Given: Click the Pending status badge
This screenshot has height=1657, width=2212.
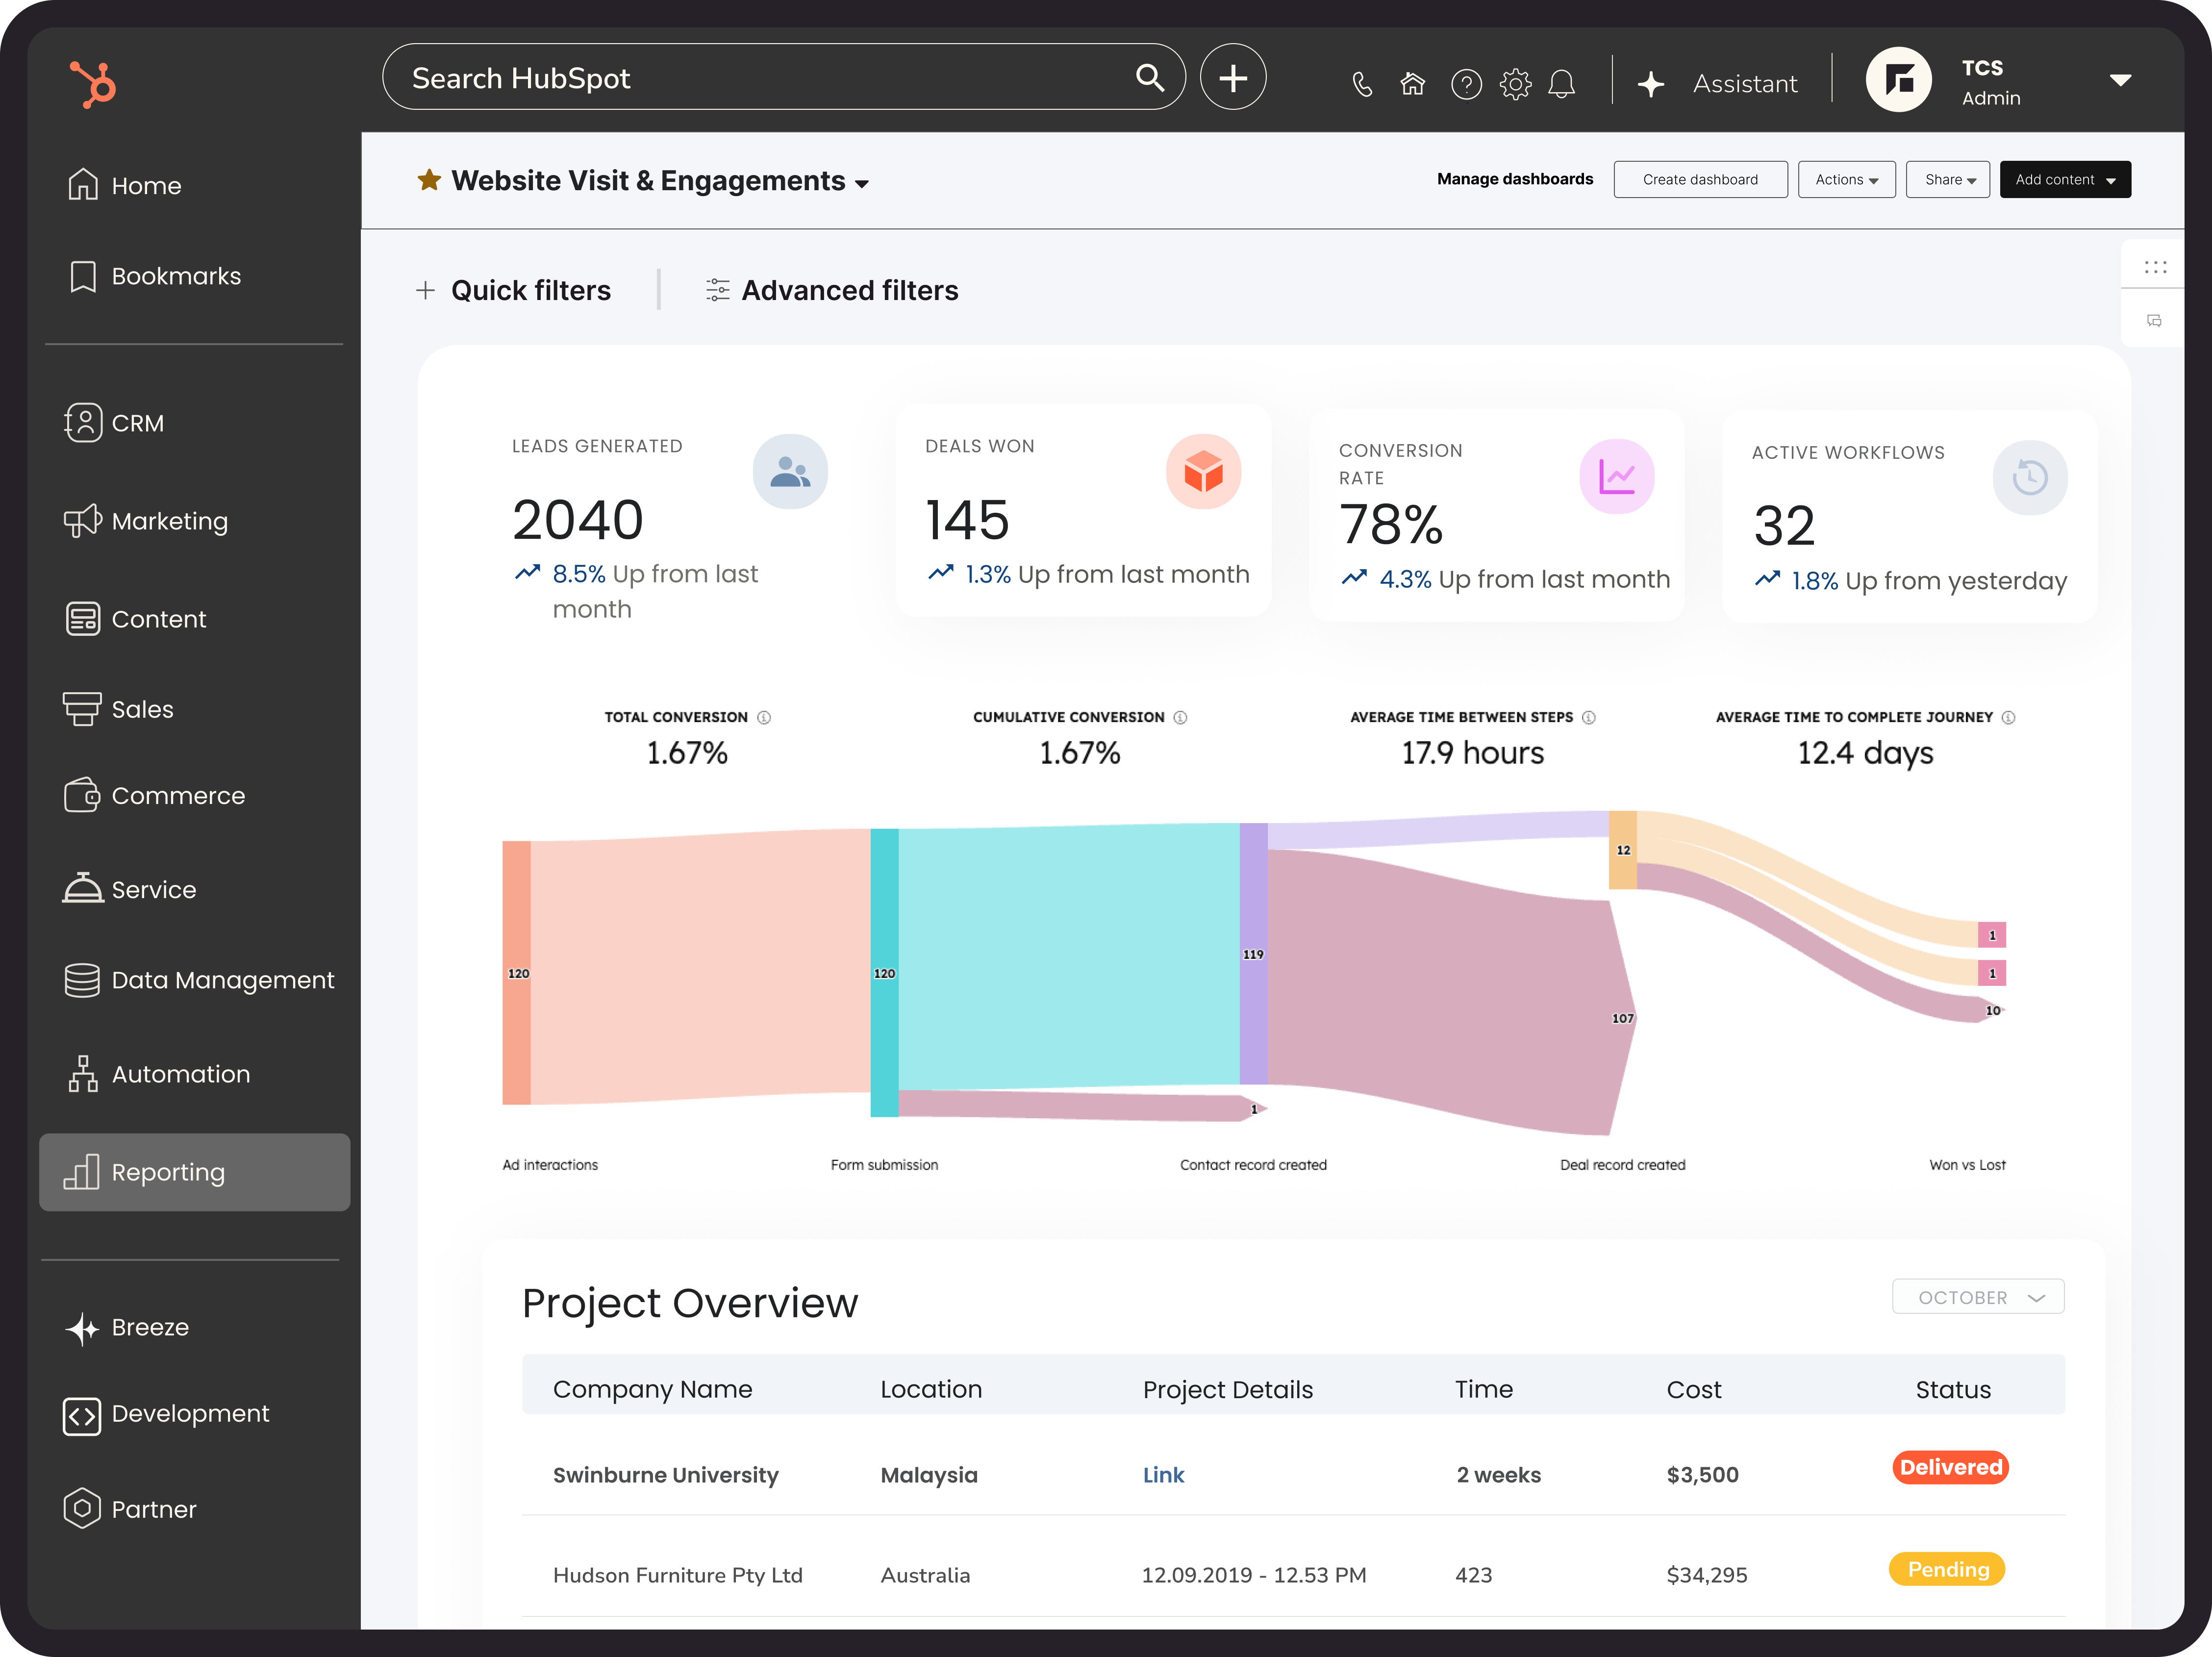Looking at the screenshot, I should tap(1947, 1569).
